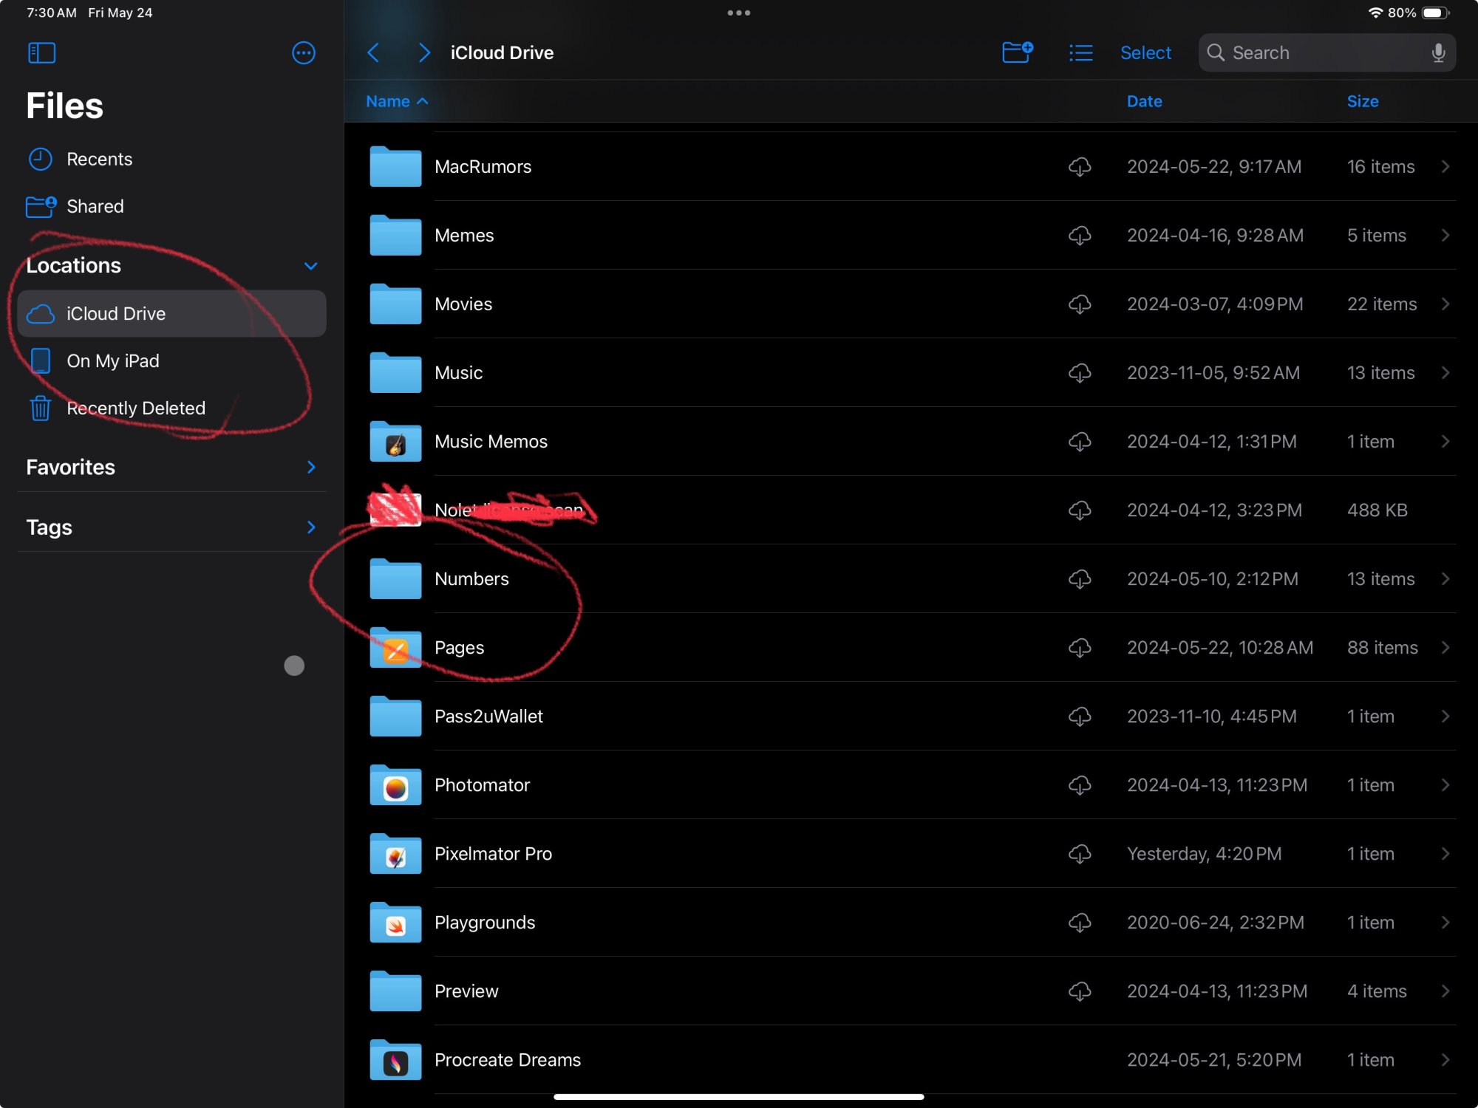1478x1108 pixels.
Task: Tap the Yesterday, 4:20 PM date
Action: coord(1204,853)
